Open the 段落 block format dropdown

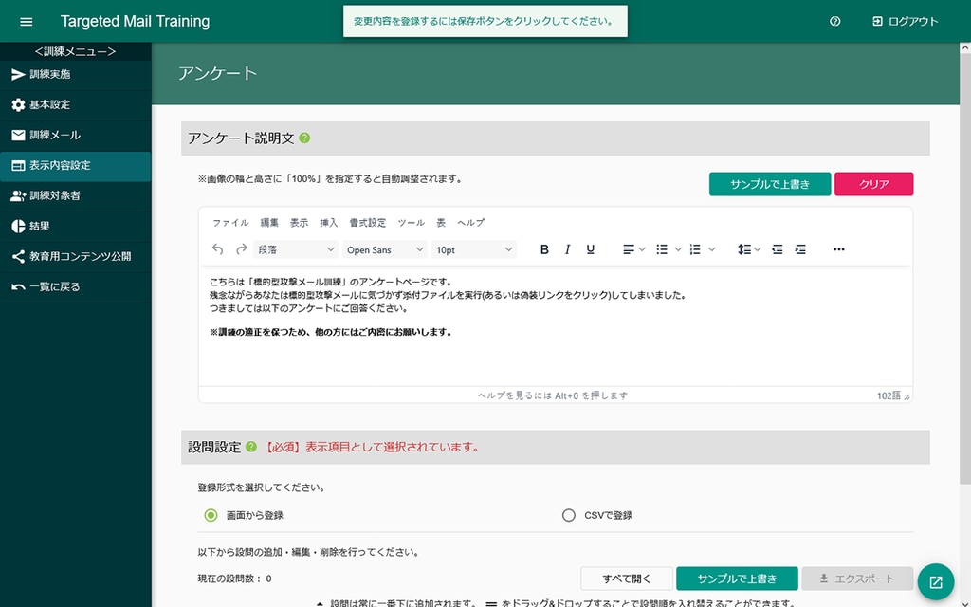coord(296,249)
